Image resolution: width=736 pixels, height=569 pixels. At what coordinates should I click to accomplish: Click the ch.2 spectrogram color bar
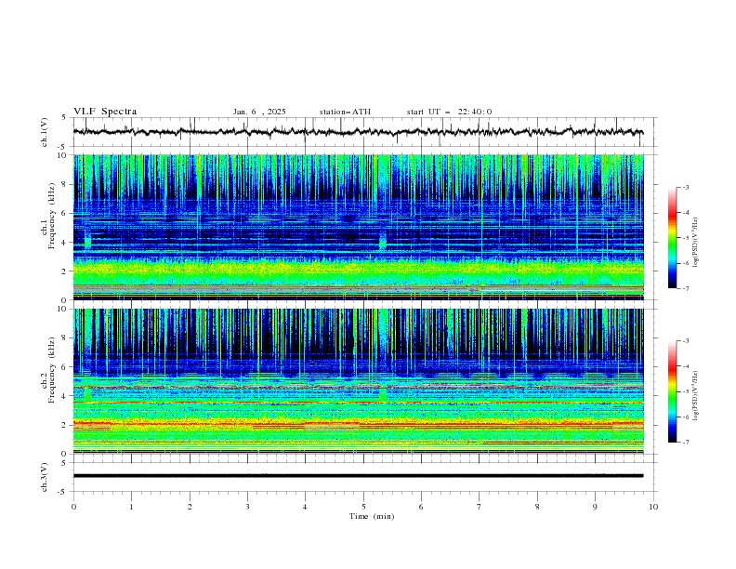672,391
